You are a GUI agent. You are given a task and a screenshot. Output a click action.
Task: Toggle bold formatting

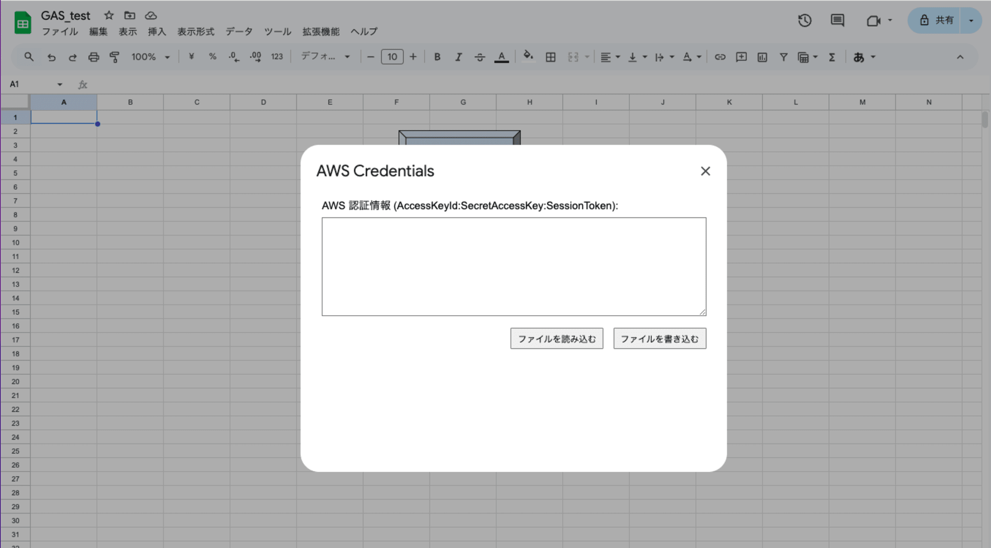(x=437, y=57)
